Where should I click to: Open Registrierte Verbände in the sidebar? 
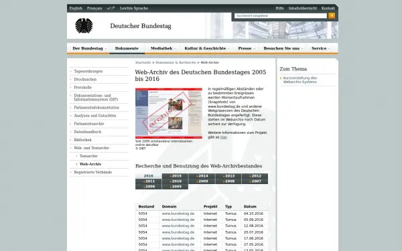point(93,172)
